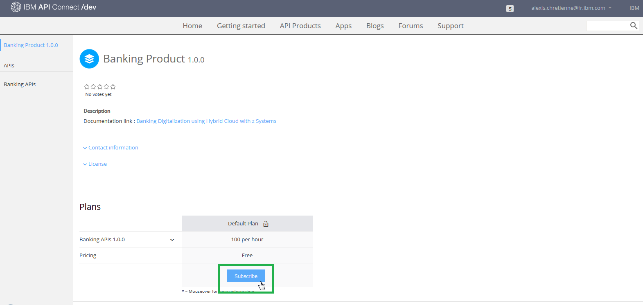Rate the product one star
The image size is (643, 305).
(87, 87)
